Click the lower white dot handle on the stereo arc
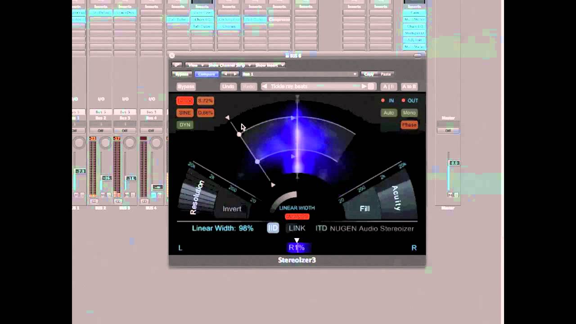 257,162
